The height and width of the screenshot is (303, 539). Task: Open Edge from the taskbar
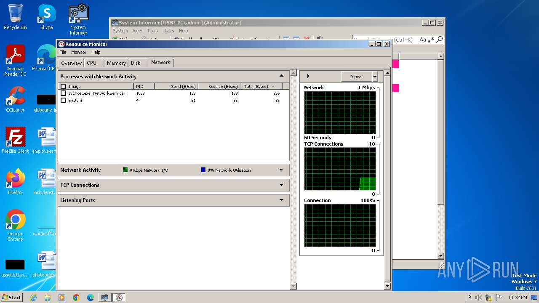pos(91,298)
